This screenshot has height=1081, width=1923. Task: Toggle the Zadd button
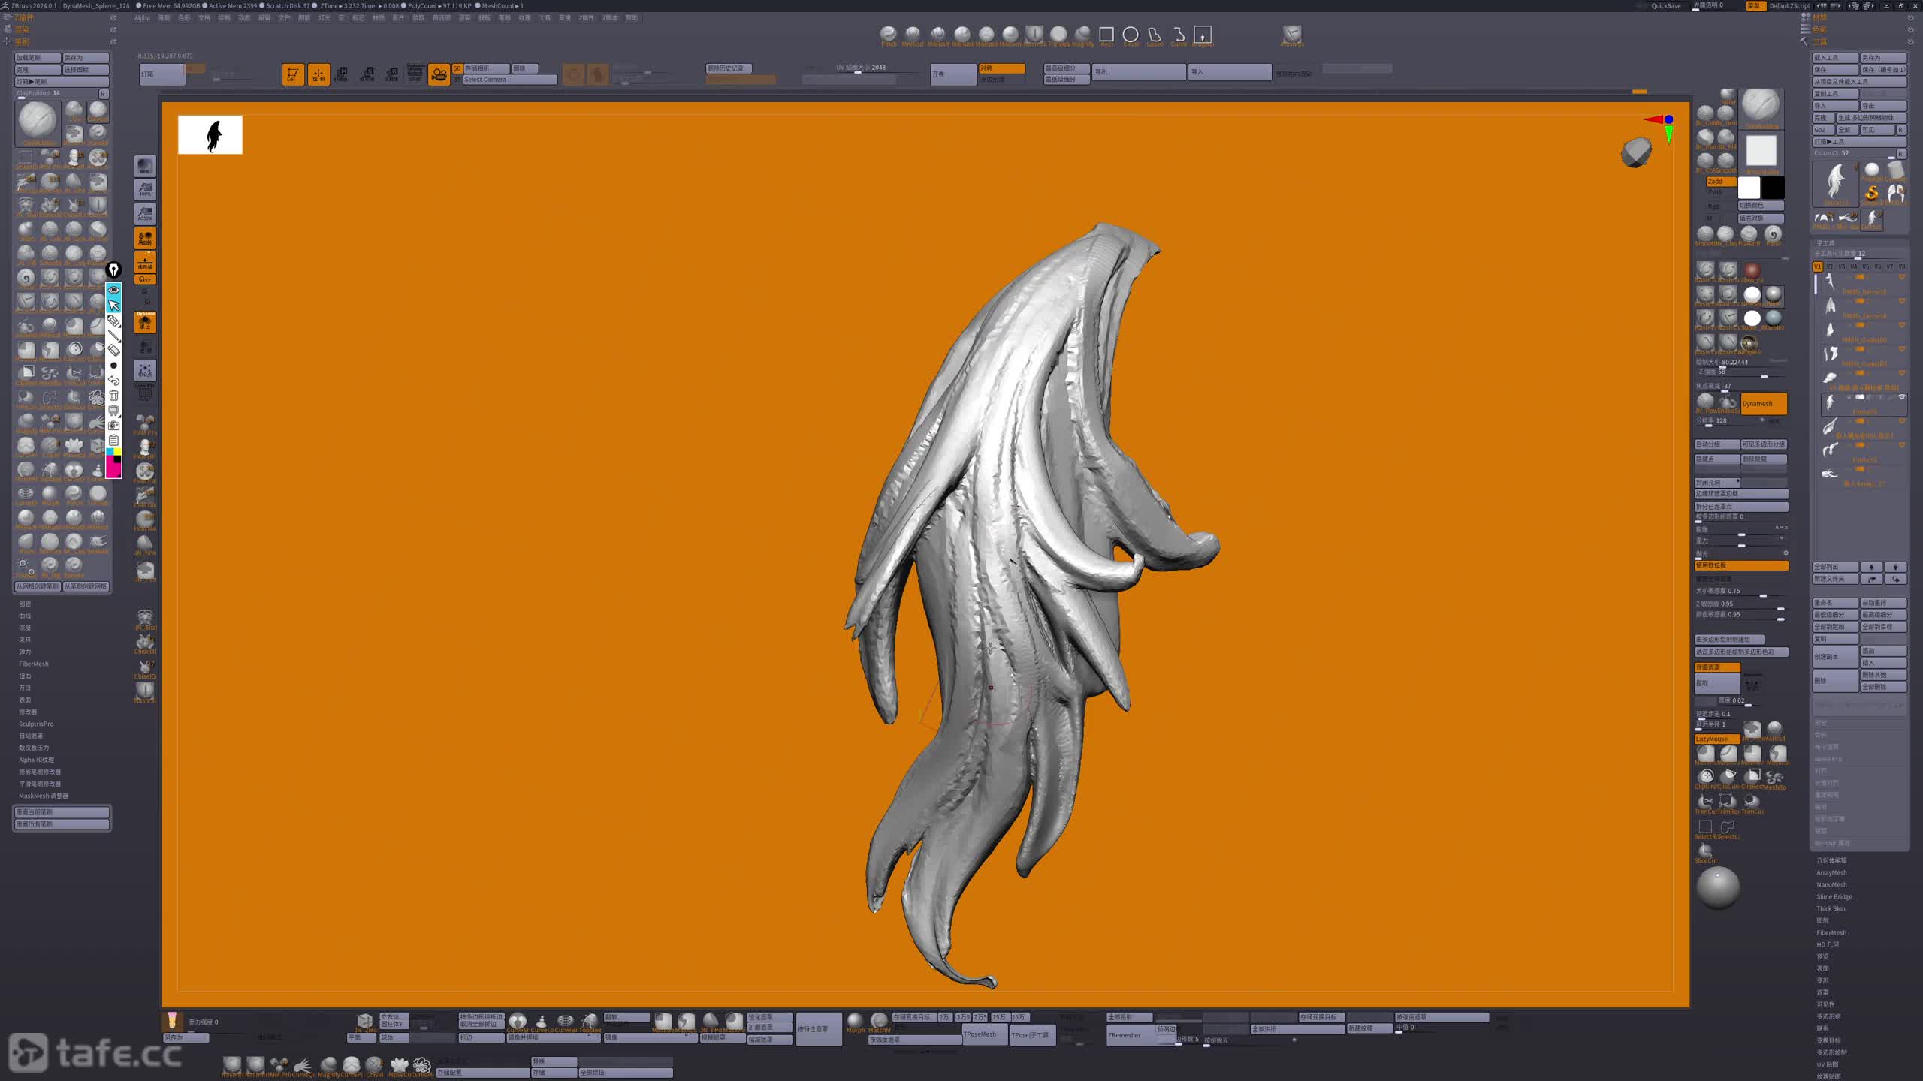(1720, 182)
